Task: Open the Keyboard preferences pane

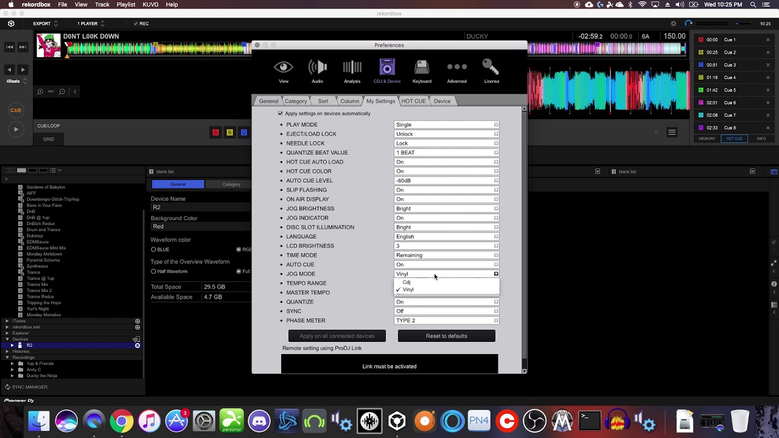Action: (x=422, y=71)
